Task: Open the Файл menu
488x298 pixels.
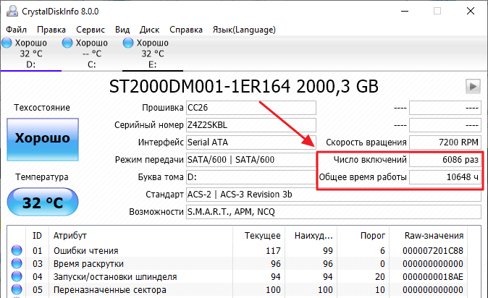Action: pos(16,30)
